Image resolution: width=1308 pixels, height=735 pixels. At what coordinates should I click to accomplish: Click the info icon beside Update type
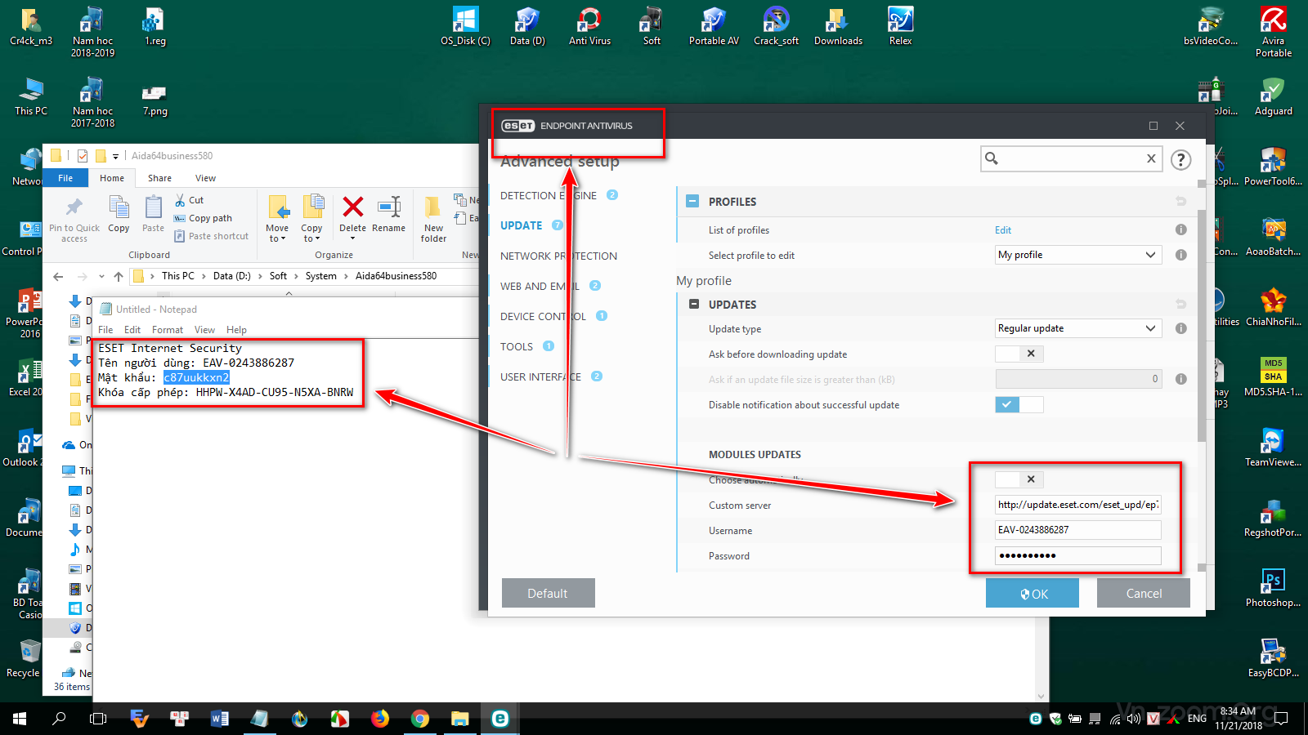tap(1180, 328)
